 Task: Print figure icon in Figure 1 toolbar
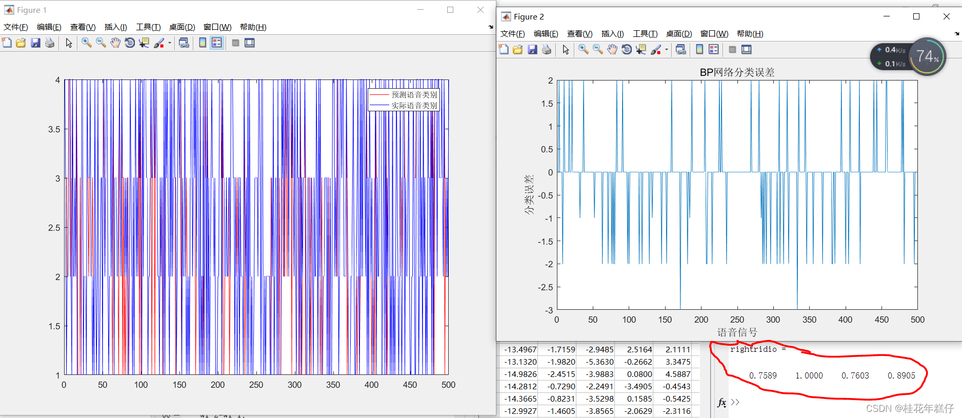tap(50, 43)
